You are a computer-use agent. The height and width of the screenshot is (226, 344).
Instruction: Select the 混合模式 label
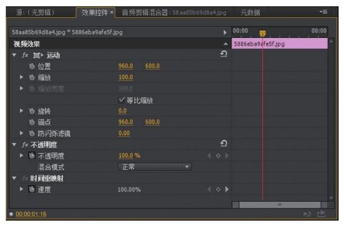pyautogui.click(x=51, y=167)
